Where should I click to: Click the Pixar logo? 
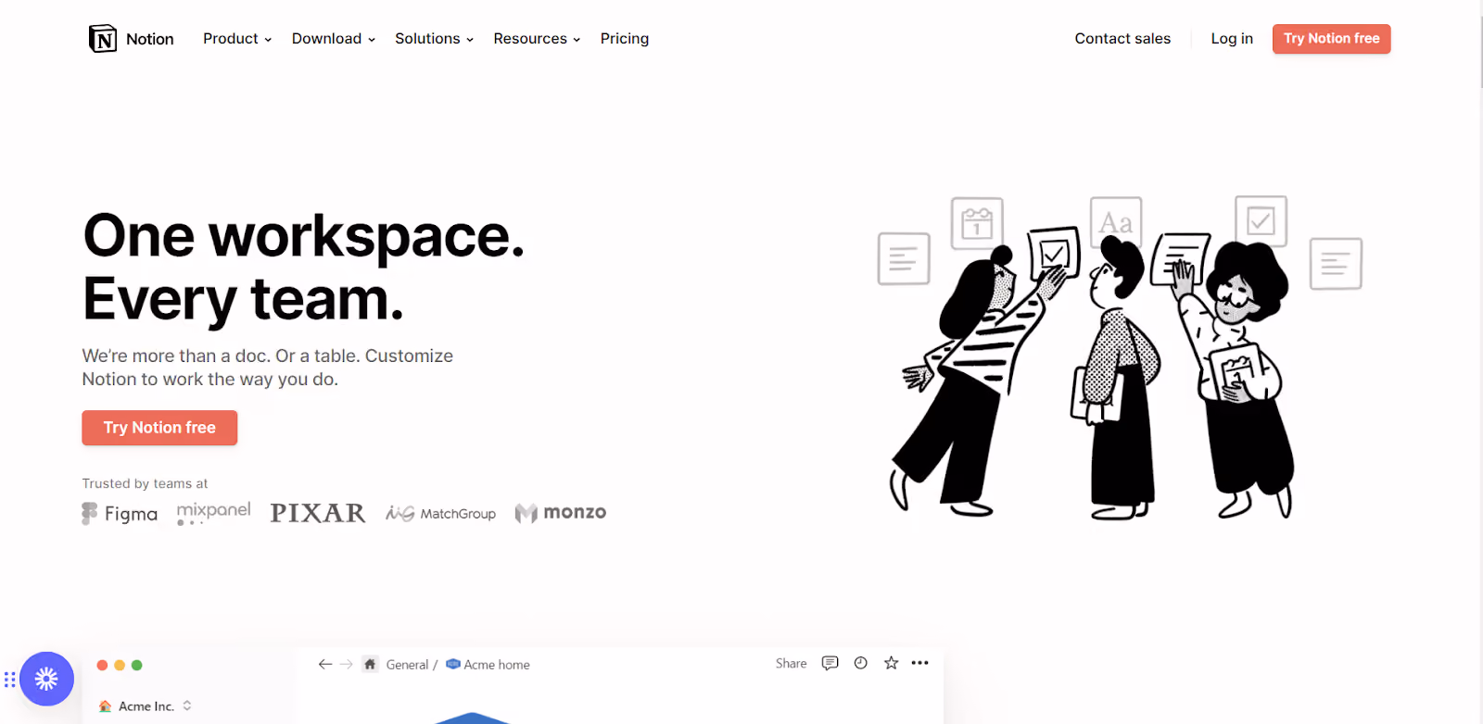tap(318, 513)
